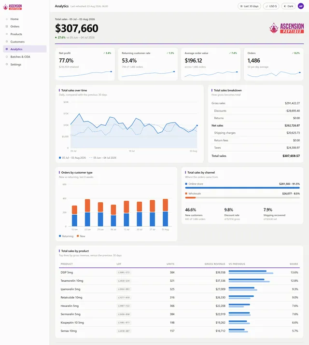Sort table by UNITS column header
Image resolution: width=309 pixels, height=345 pixels.
(x=170, y=264)
